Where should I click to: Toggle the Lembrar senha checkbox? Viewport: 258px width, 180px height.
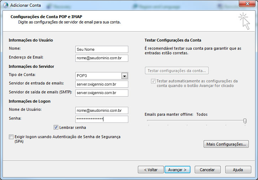(56, 127)
